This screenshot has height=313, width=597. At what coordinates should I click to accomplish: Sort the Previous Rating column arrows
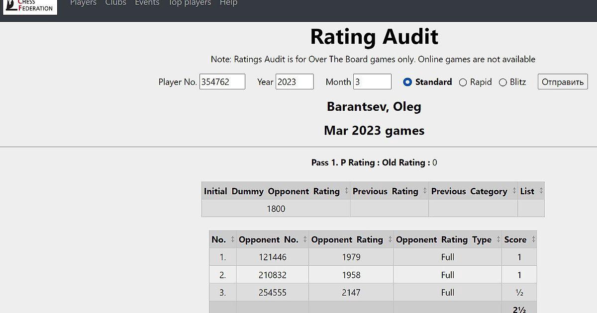425,191
